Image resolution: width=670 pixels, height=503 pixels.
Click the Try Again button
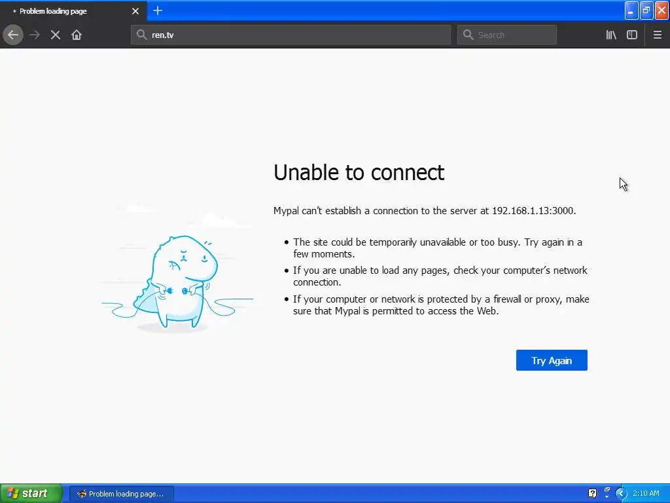click(x=552, y=360)
